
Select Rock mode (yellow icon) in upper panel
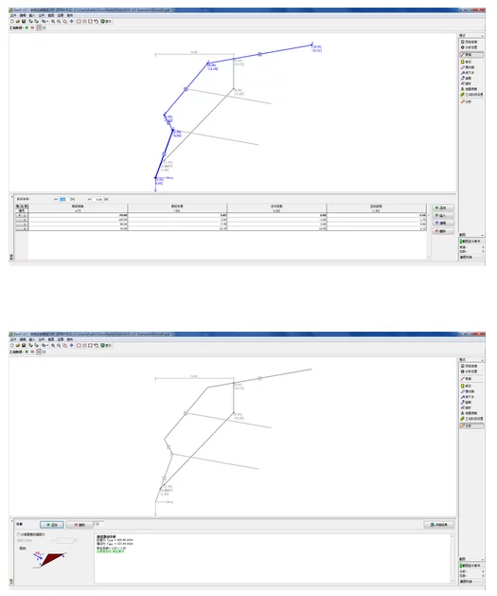click(470, 62)
